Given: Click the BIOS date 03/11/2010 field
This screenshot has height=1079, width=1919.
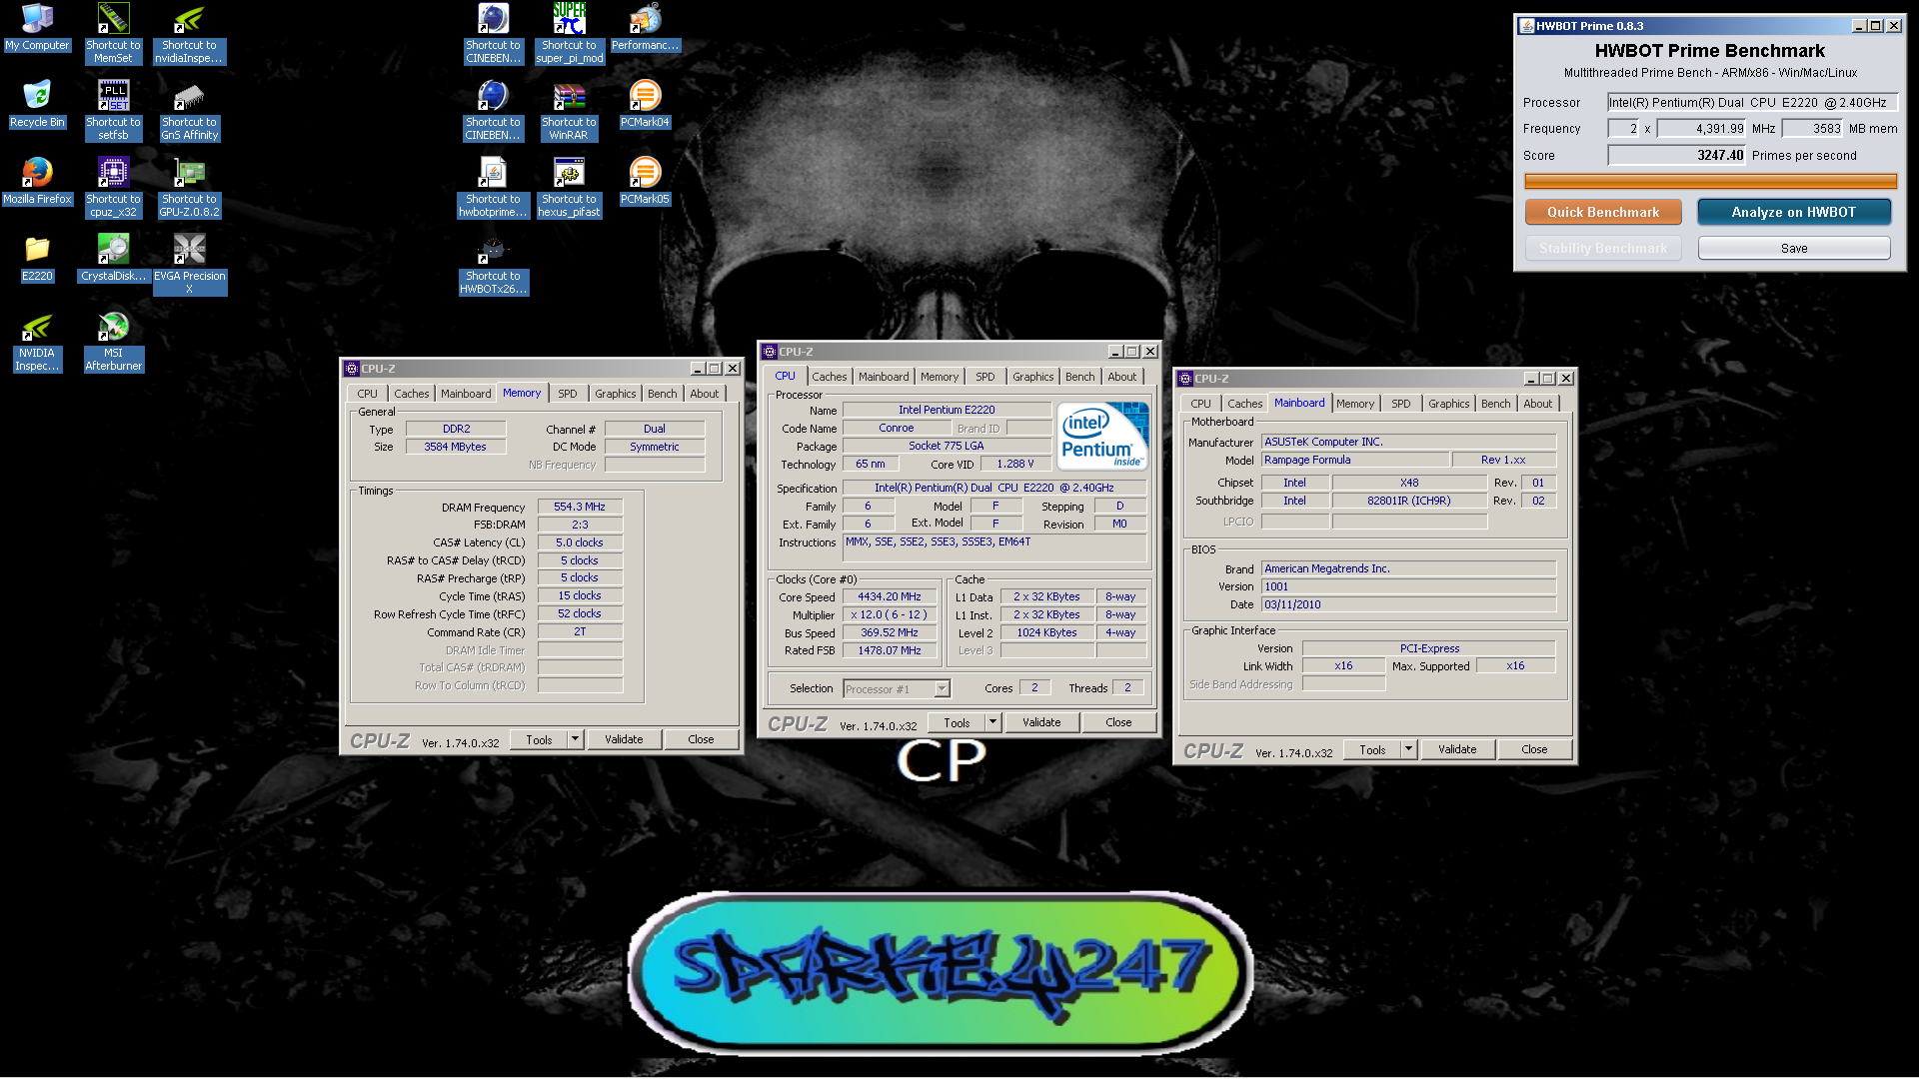Looking at the screenshot, I should tap(1408, 604).
